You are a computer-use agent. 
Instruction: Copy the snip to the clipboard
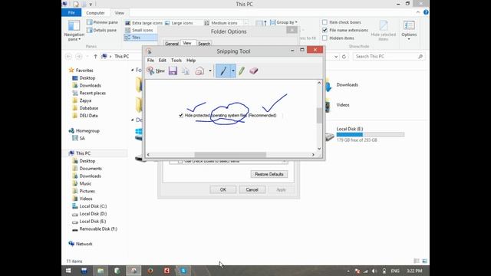pos(186,71)
